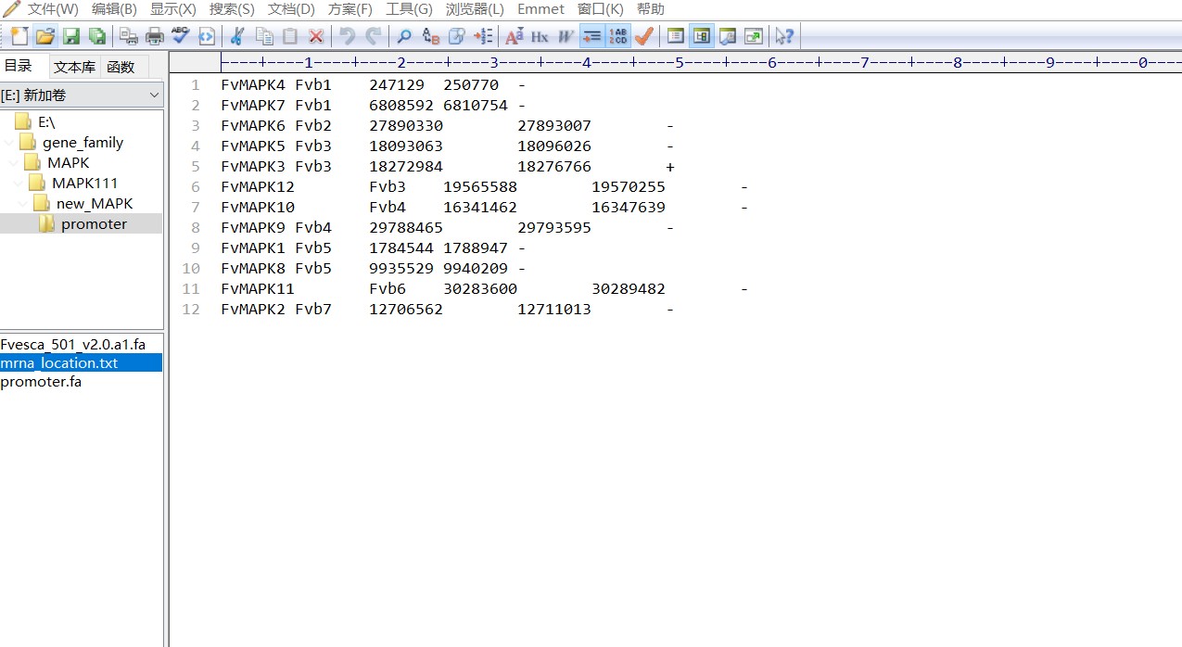
Task: Click the scissors Cut icon
Action: pos(237,36)
